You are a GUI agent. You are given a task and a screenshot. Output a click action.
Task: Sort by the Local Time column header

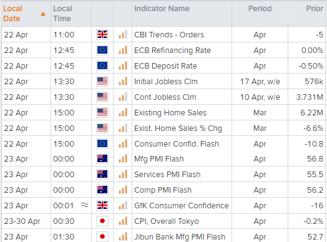click(62, 14)
